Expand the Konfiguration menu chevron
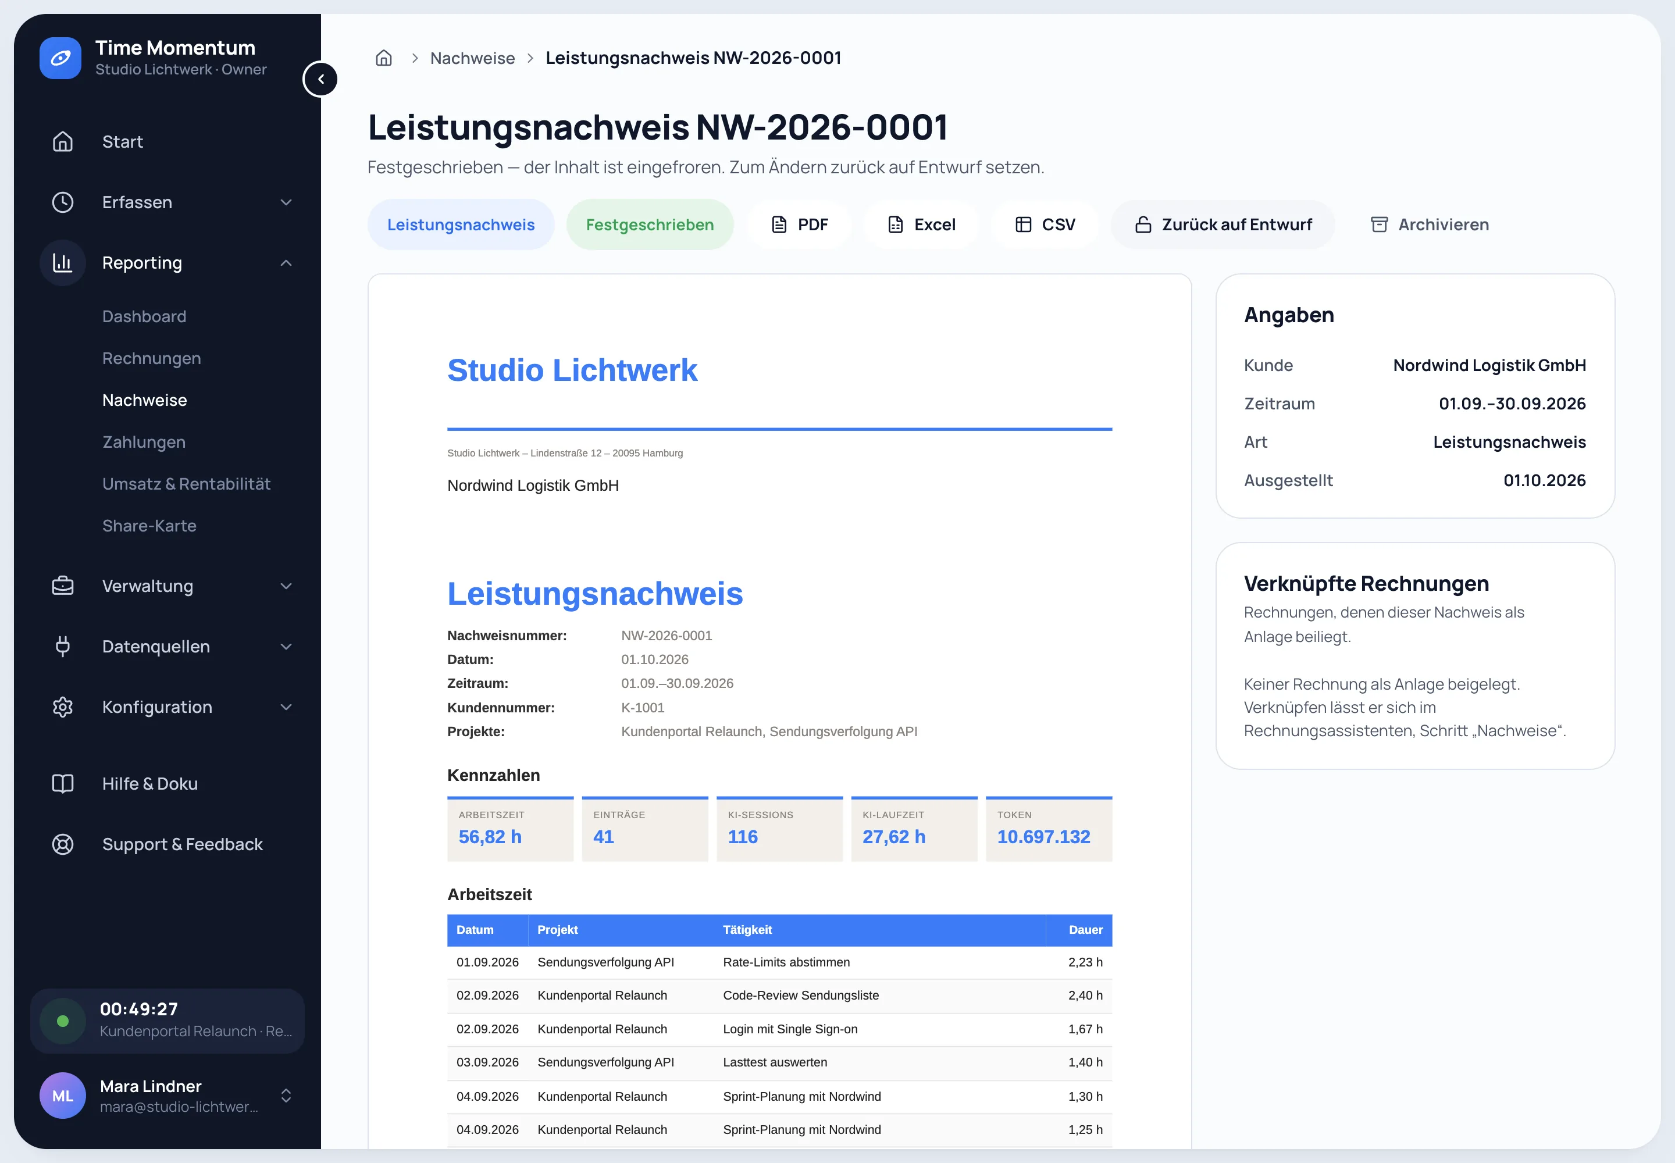 pos(287,707)
